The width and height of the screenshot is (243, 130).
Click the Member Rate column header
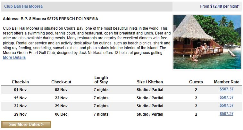227,82
